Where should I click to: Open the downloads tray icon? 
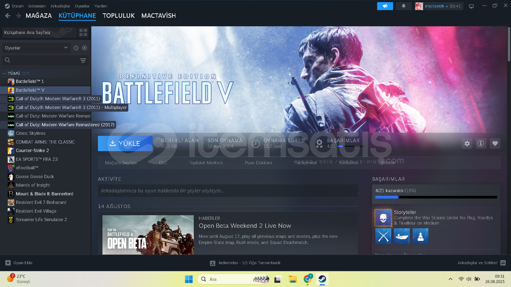pyautogui.click(x=213, y=263)
